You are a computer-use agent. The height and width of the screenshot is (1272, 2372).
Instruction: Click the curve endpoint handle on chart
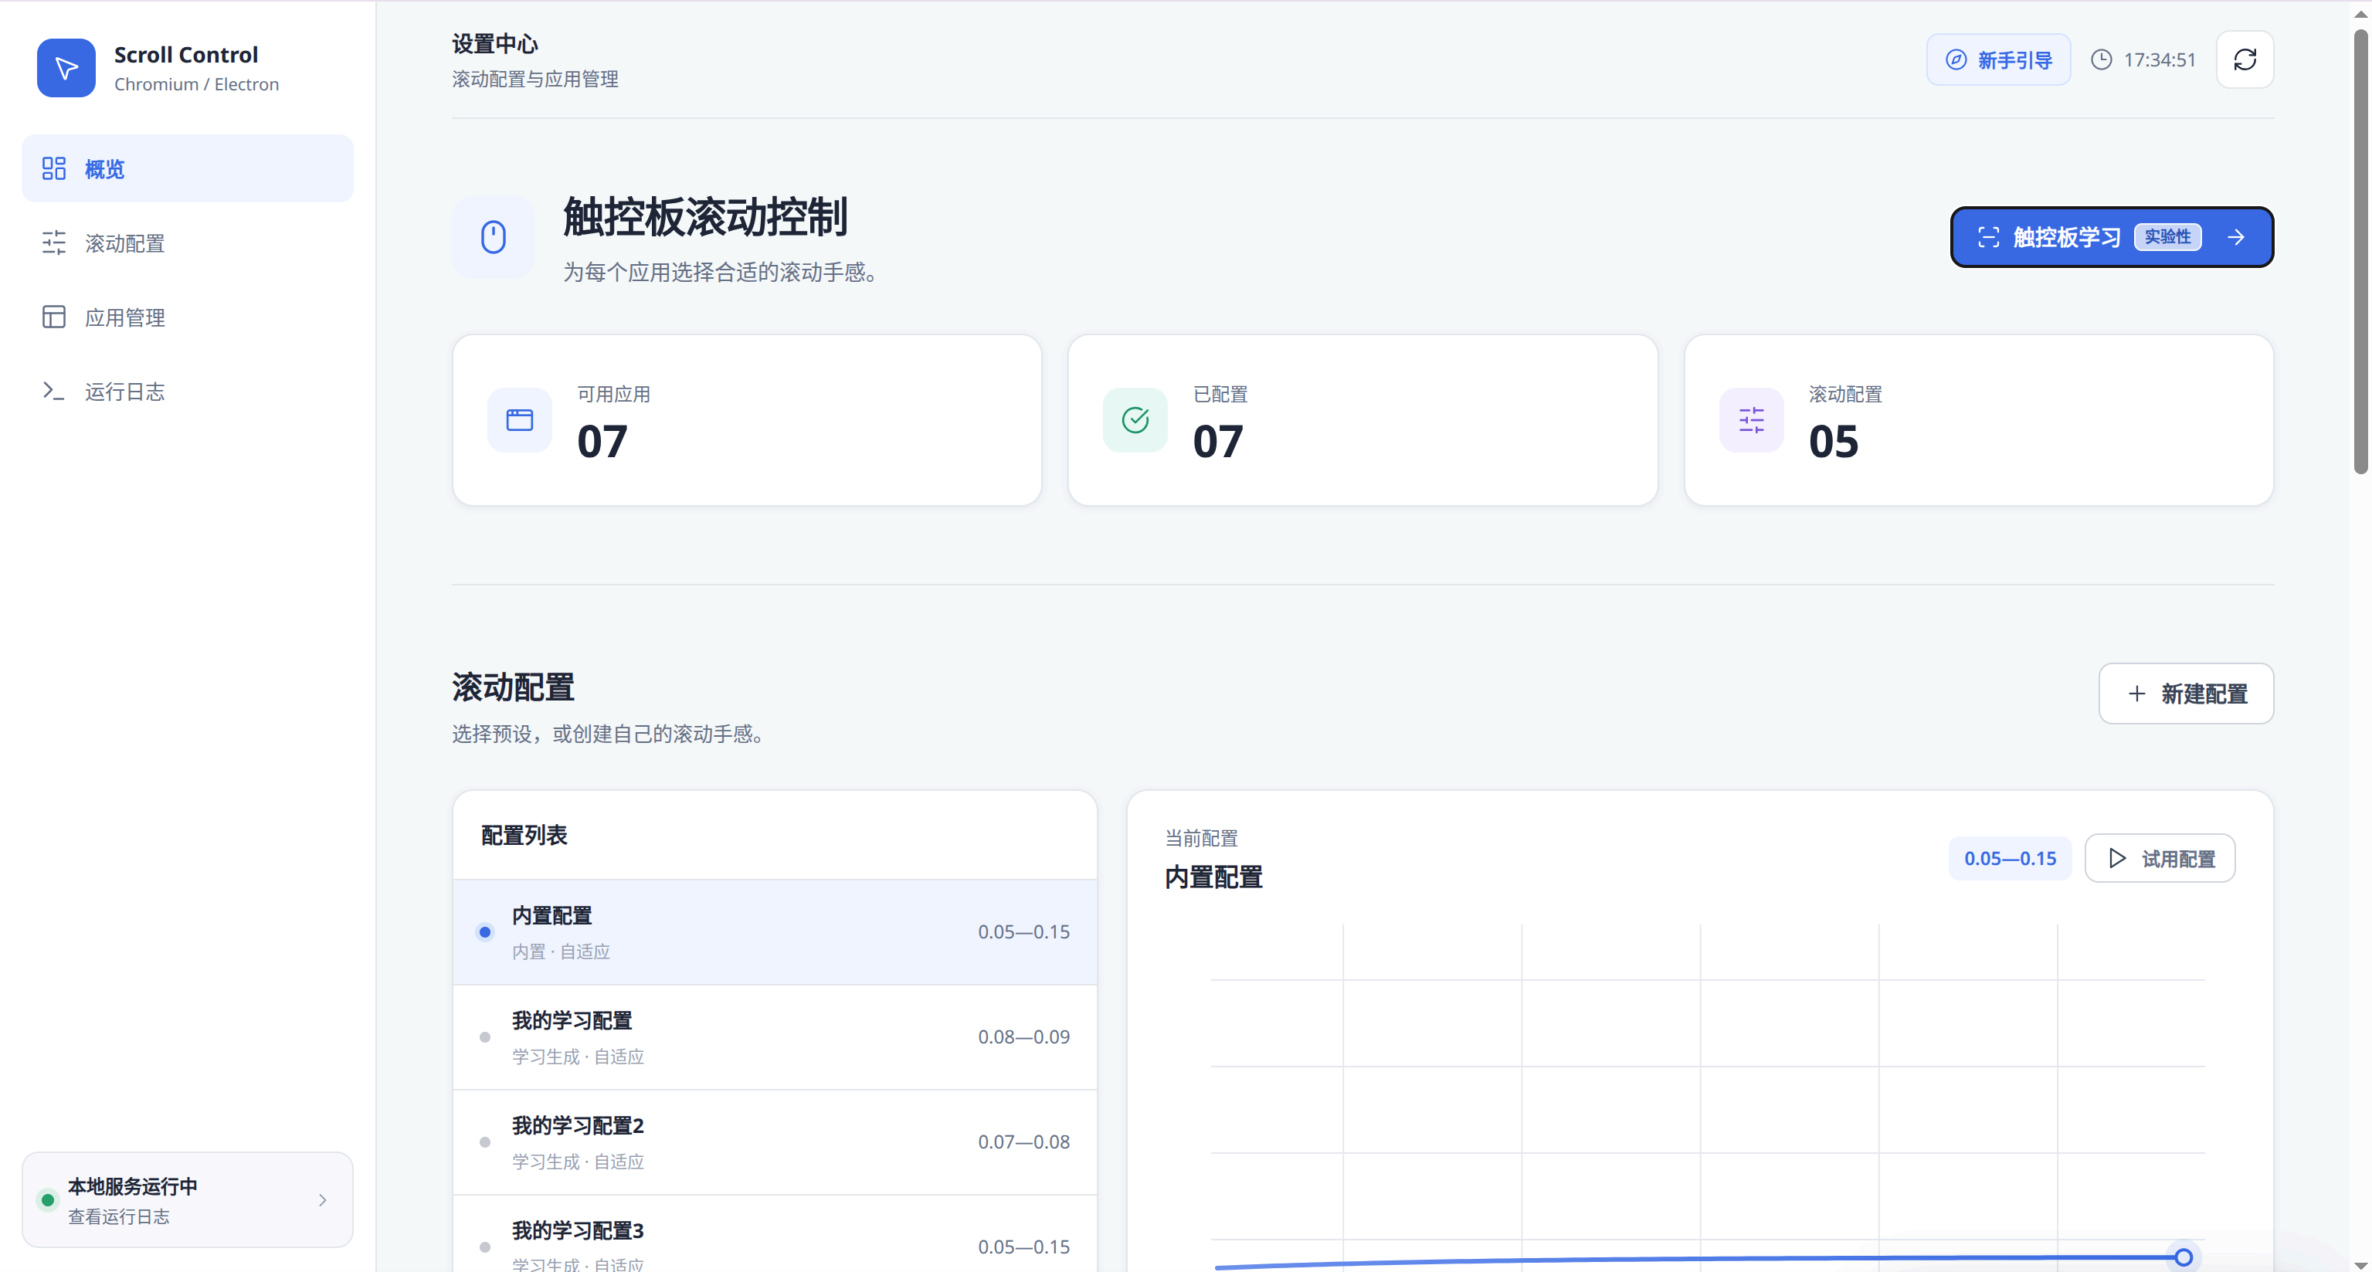pyautogui.click(x=2184, y=1257)
